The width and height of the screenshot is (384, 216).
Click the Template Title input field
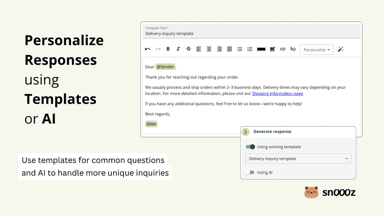pyautogui.click(x=251, y=32)
